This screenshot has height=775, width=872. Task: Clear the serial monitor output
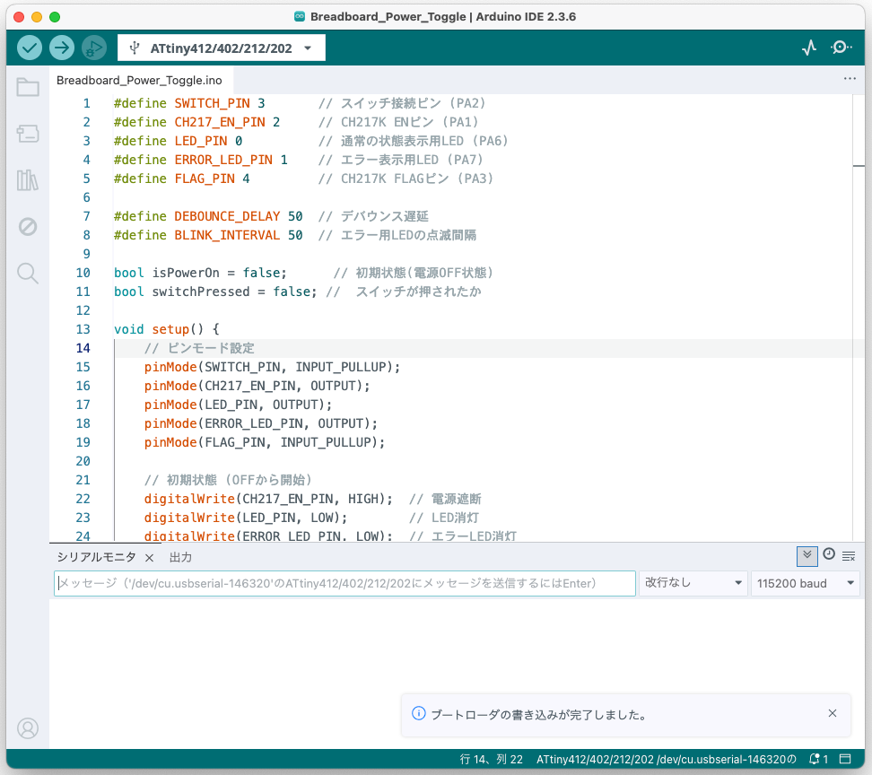(x=849, y=556)
